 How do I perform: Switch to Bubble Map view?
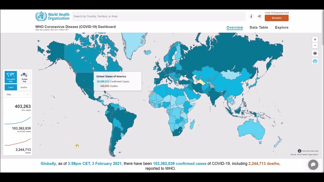click(x=24, y=77)
